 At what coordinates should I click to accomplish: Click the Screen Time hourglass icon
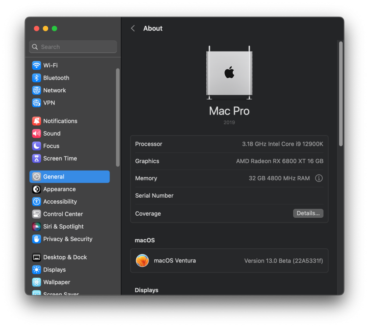36,158
